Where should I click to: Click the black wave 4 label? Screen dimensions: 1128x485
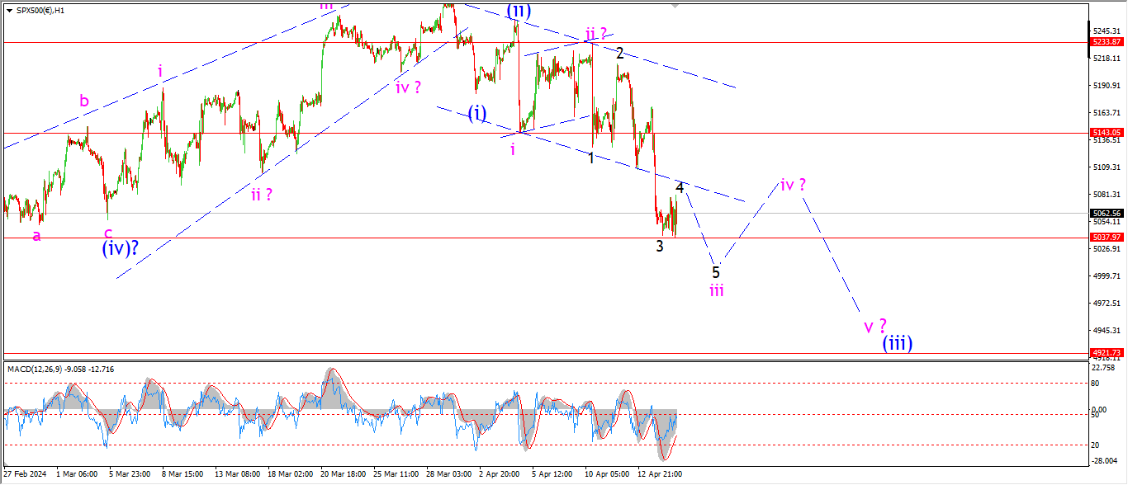coord(680,188)
